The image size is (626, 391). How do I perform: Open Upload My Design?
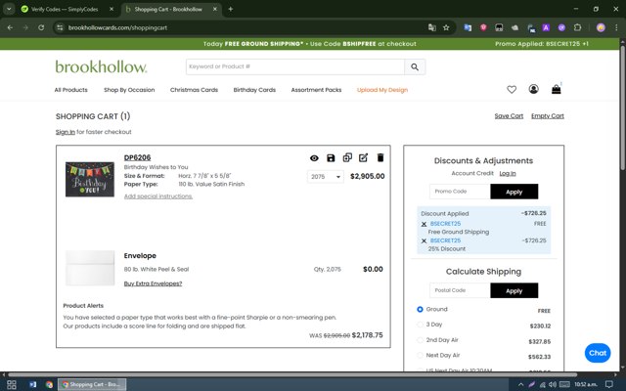pyautogui.click(x=382, y=90)
